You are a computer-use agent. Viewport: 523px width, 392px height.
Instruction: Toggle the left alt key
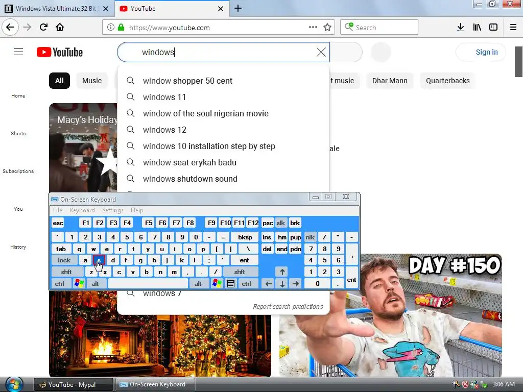pyautogui.click(x=96, y=283)
